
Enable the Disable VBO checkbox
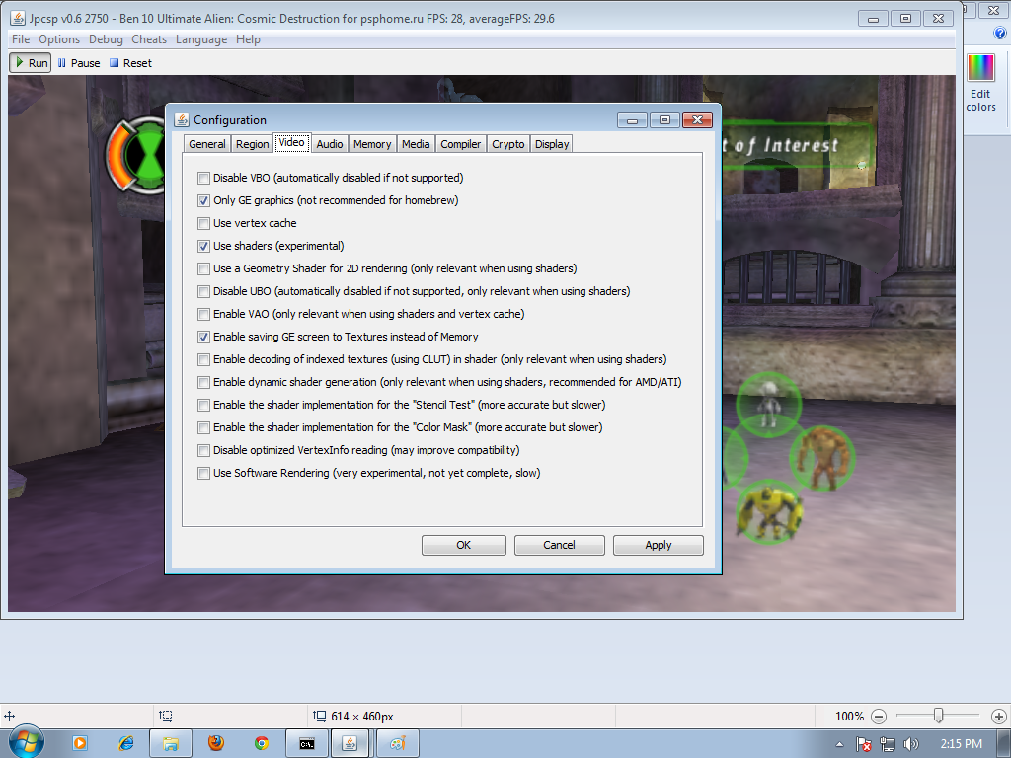(203, 178)
